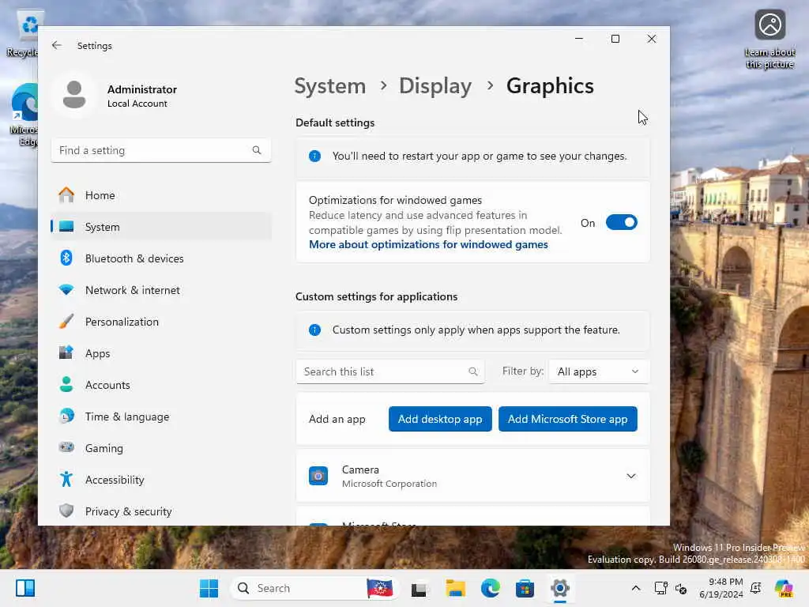
Task: Click the Search this list field
Action: point(390,371)
